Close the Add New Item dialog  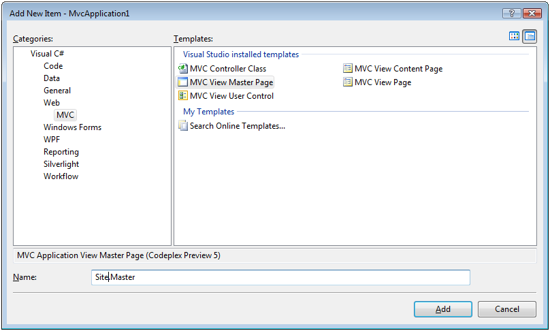531,13
